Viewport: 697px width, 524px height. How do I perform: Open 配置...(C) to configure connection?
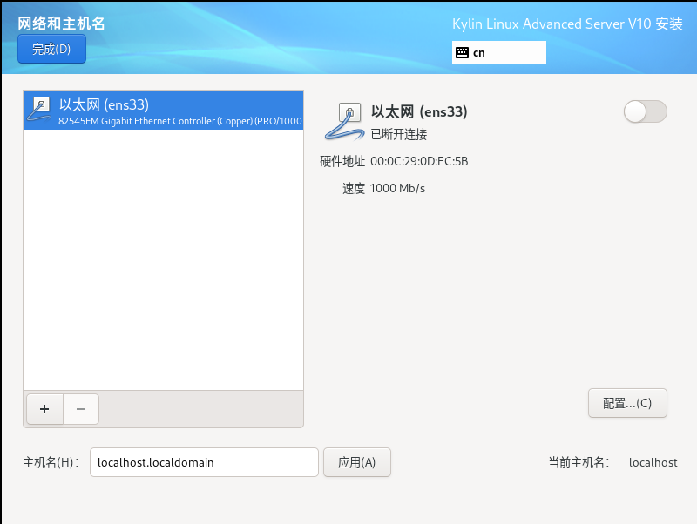pyautogui.click(x=627, y=403)
